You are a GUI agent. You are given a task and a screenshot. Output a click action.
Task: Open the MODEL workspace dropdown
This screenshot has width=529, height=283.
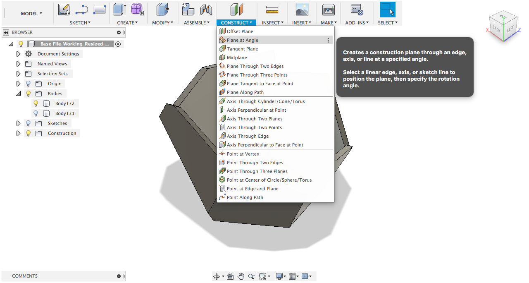point(31,14)
